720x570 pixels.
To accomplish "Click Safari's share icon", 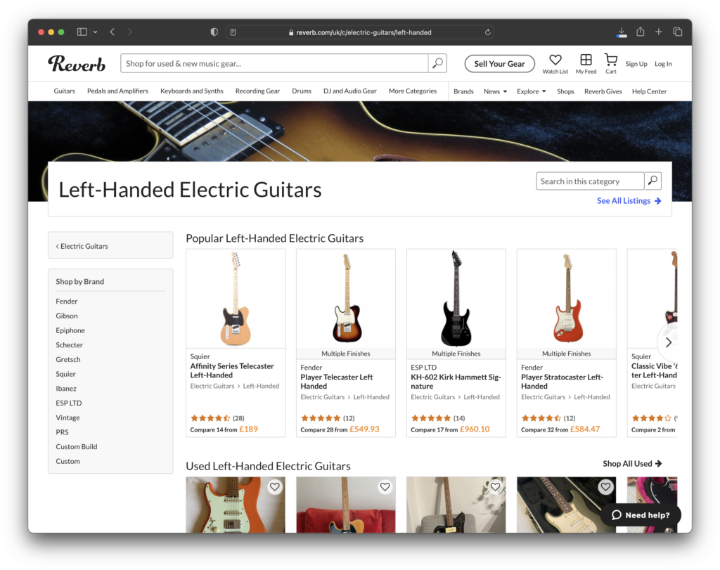I will click(640, 32).
